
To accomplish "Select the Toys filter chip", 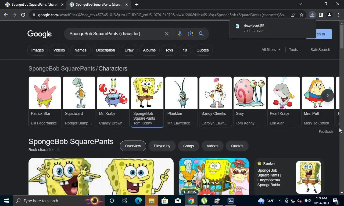I will 169,50.
